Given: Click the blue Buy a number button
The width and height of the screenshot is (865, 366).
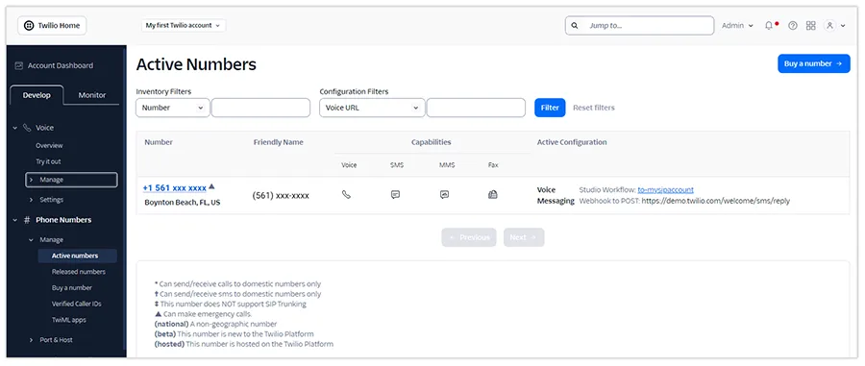Looking at the screenshot, I should (814, 63).
